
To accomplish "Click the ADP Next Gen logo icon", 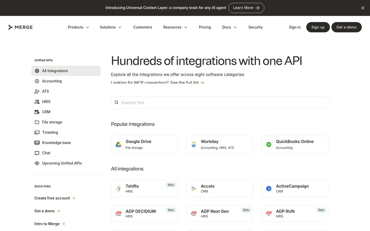I will pos(194,214).
